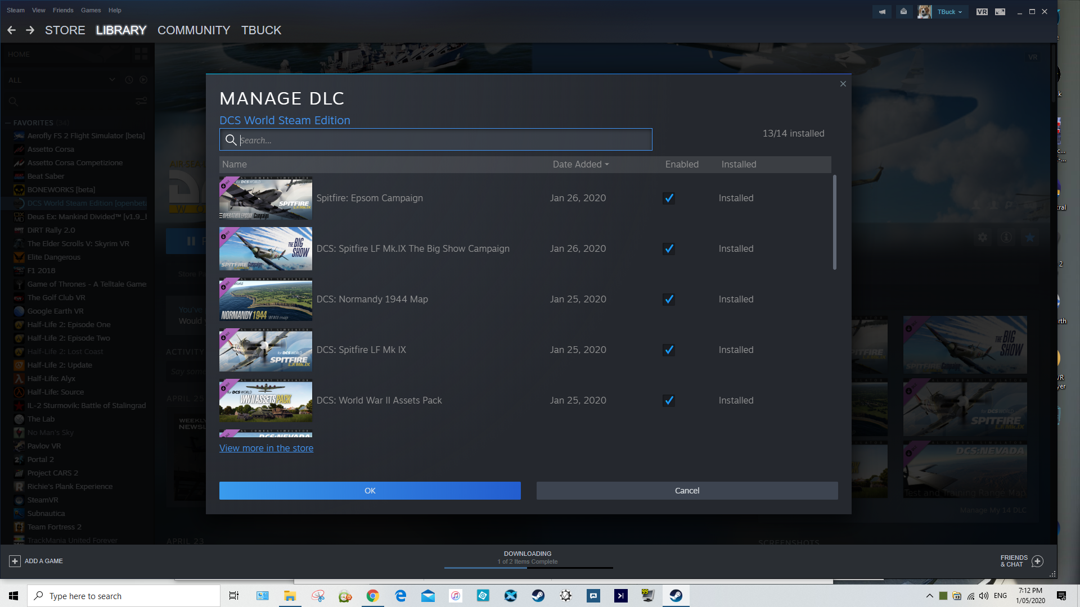Click ADD A GAME label

44,561
